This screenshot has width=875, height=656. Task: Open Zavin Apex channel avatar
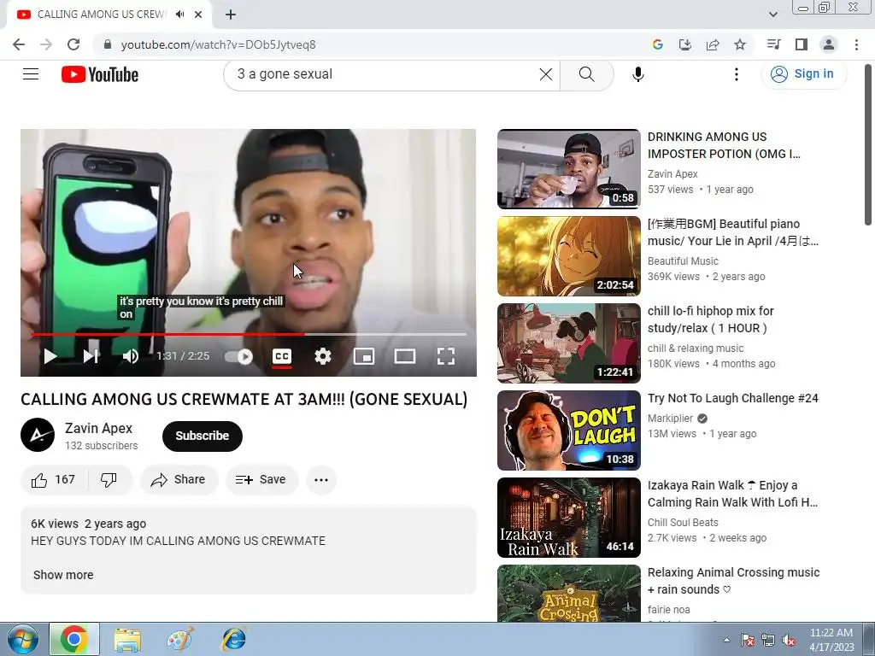click(38, 435)
